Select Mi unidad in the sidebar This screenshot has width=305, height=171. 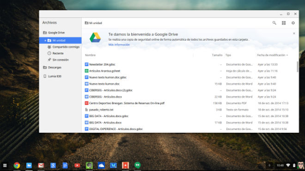60,41
